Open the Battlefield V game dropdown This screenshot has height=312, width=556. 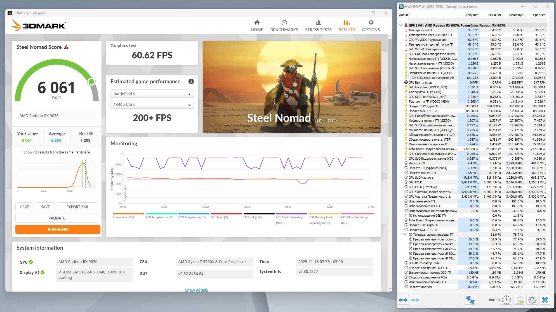point(152,94)
